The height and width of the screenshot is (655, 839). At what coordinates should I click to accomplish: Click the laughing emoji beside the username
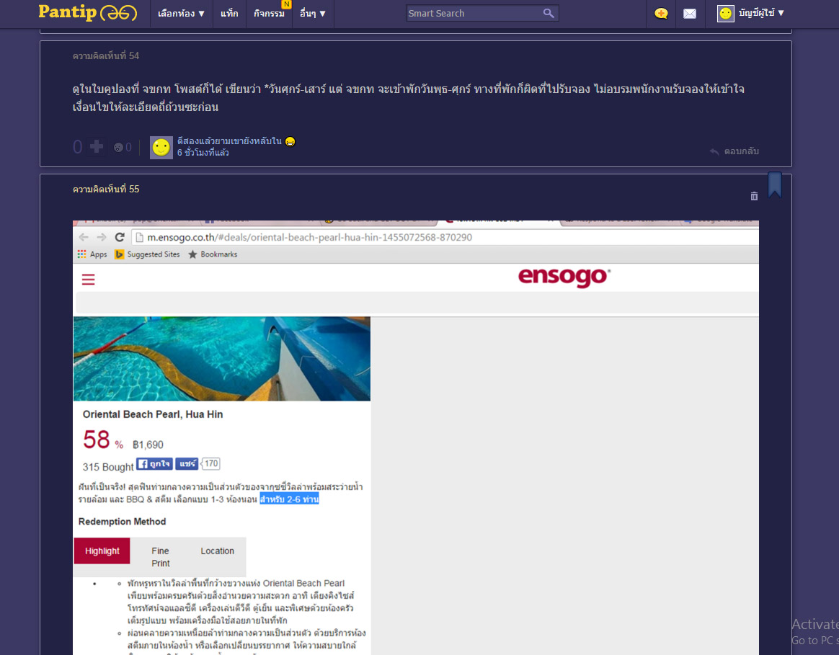click(290, 141)
